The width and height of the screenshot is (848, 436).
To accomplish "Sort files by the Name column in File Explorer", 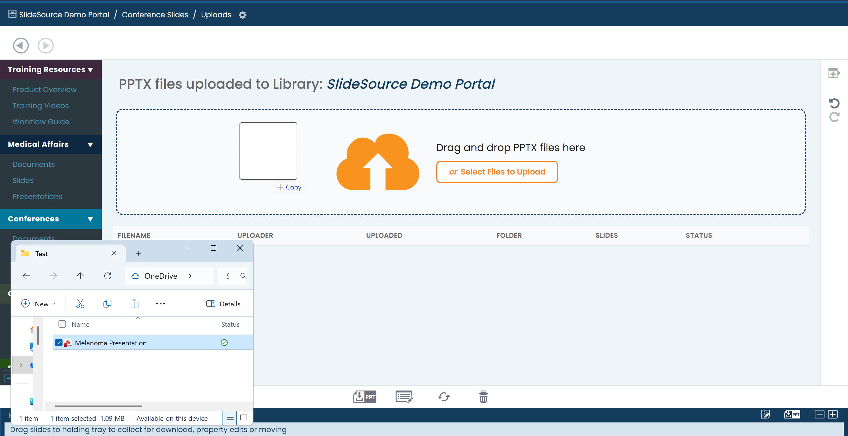I will (80, 324).
